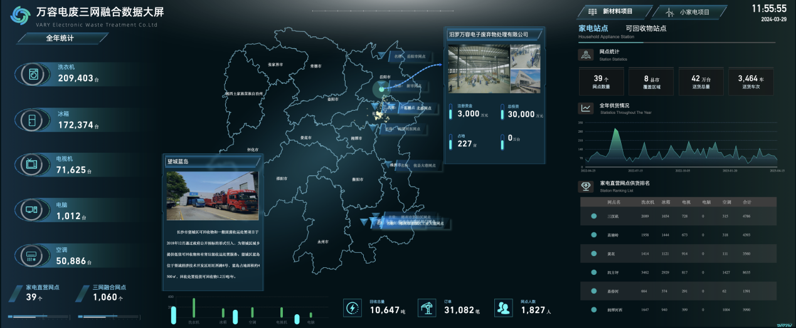Screen dimensions: 796x328
Task: Click the computer icon
Action: click(31, 211)
